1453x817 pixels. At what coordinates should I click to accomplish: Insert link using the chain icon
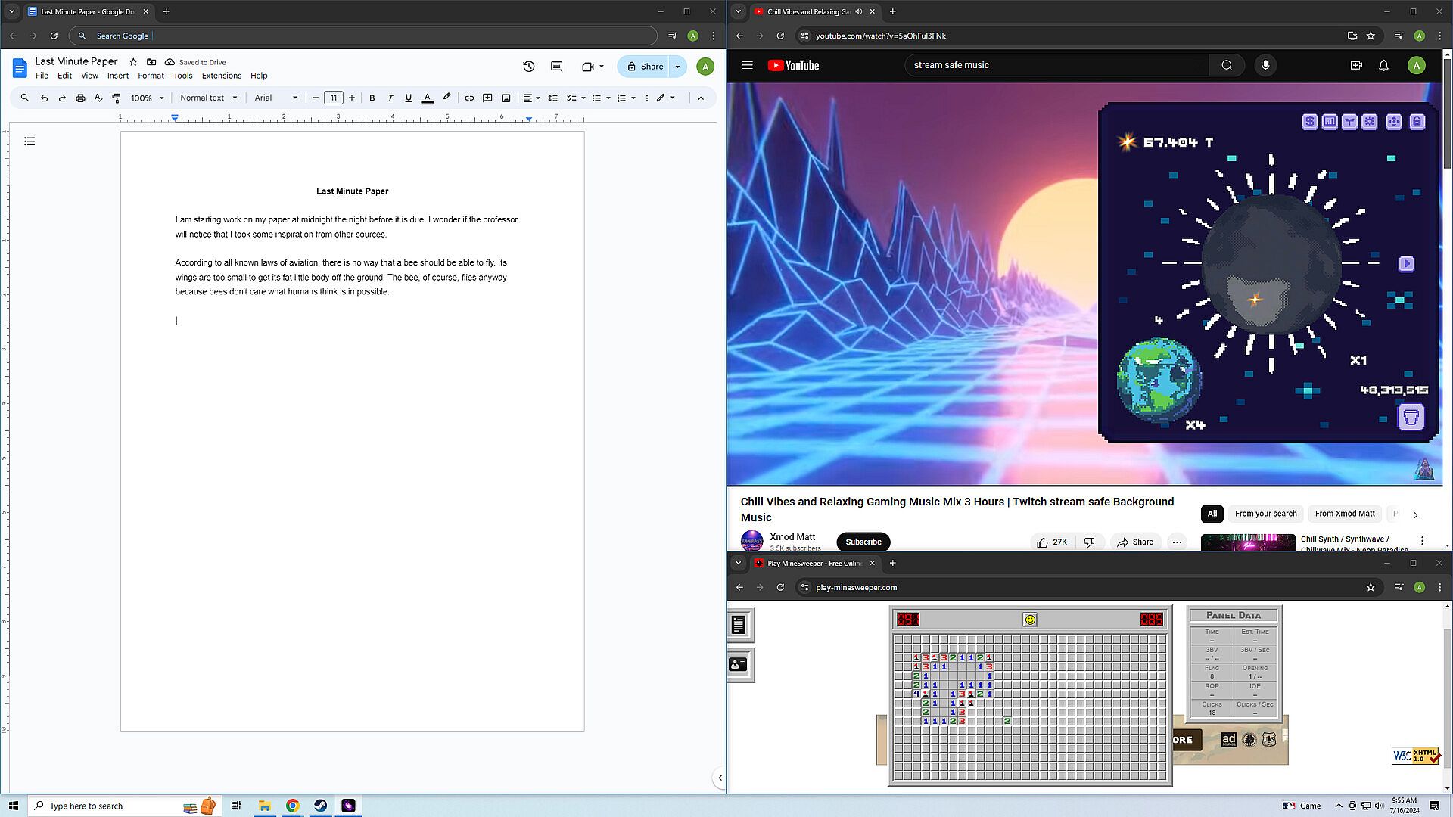(469, 98)
